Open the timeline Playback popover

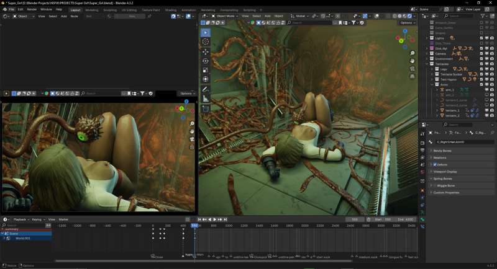coord(21,219)
